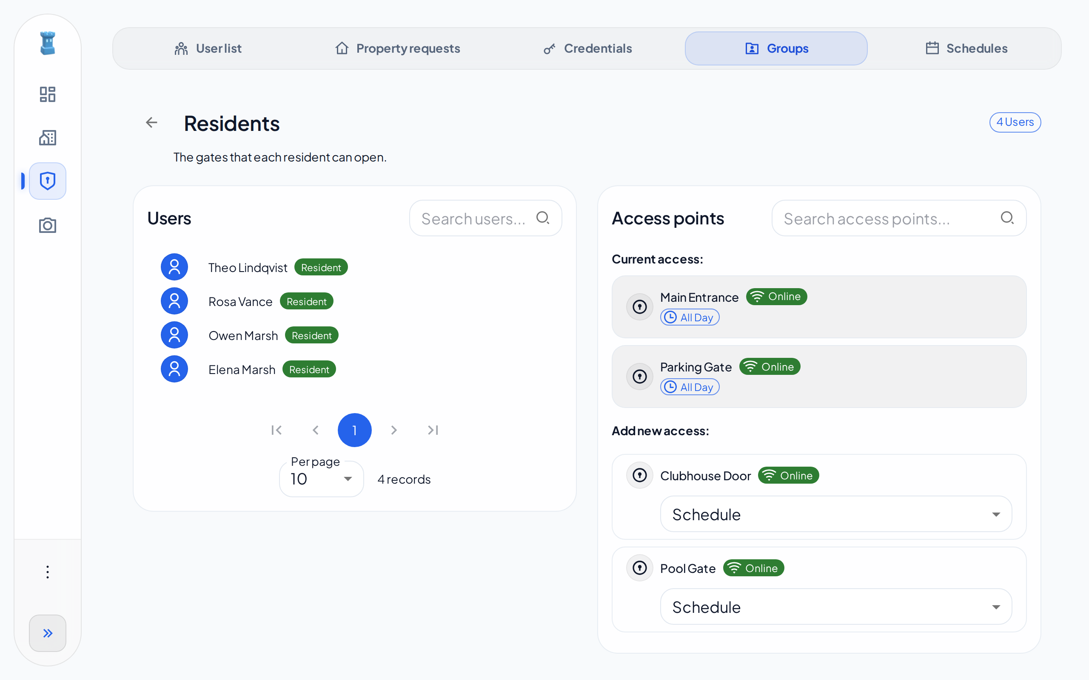This screenshot has width=1089, height=680.
Task: Click the Parking Gate lock icon
Action: (x=639, y=377)
